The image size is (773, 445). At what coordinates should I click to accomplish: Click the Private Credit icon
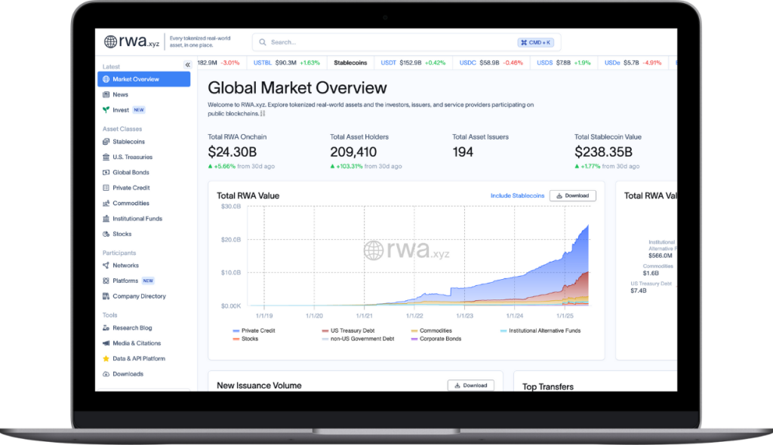106,188
